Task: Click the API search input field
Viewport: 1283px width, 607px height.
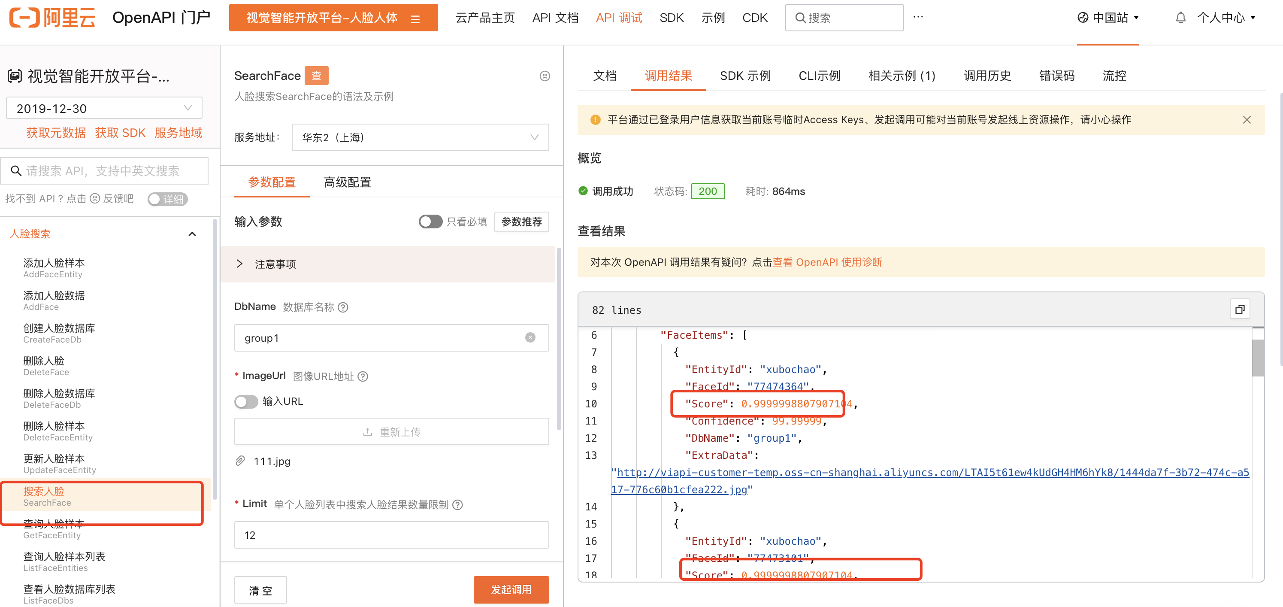Action: coord(104,171)
